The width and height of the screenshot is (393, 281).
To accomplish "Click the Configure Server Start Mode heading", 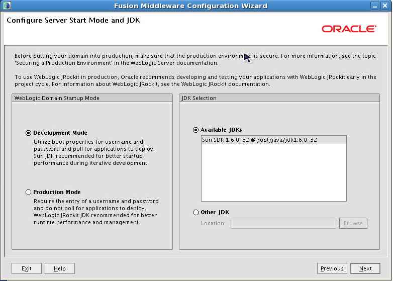I will 73,21.
